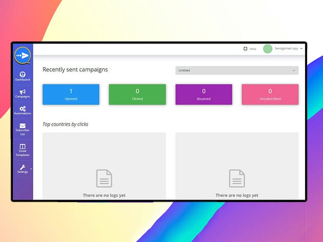Click the blue Opened stat card

(x=71, y=95)
